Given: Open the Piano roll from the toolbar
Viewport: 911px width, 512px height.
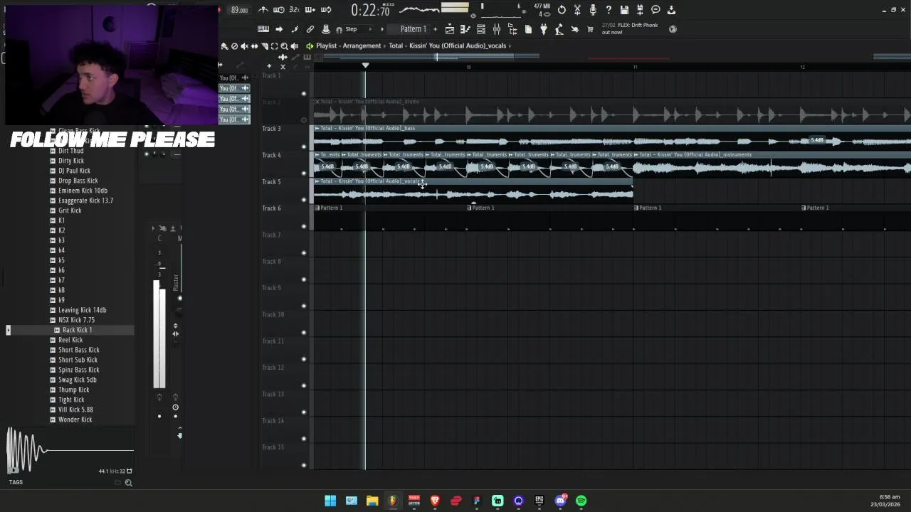Looking at the screenshot, I should tap(465, 29).
